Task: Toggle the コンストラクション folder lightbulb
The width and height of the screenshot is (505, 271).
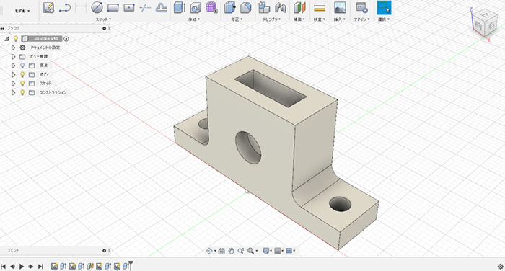Action: [x=22, y=92]
